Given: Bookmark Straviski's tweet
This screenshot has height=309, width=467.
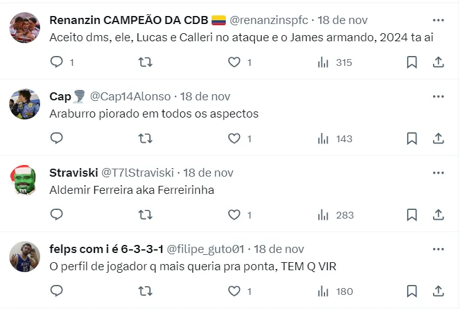Looking at the screenshot, I should point(411,215).
